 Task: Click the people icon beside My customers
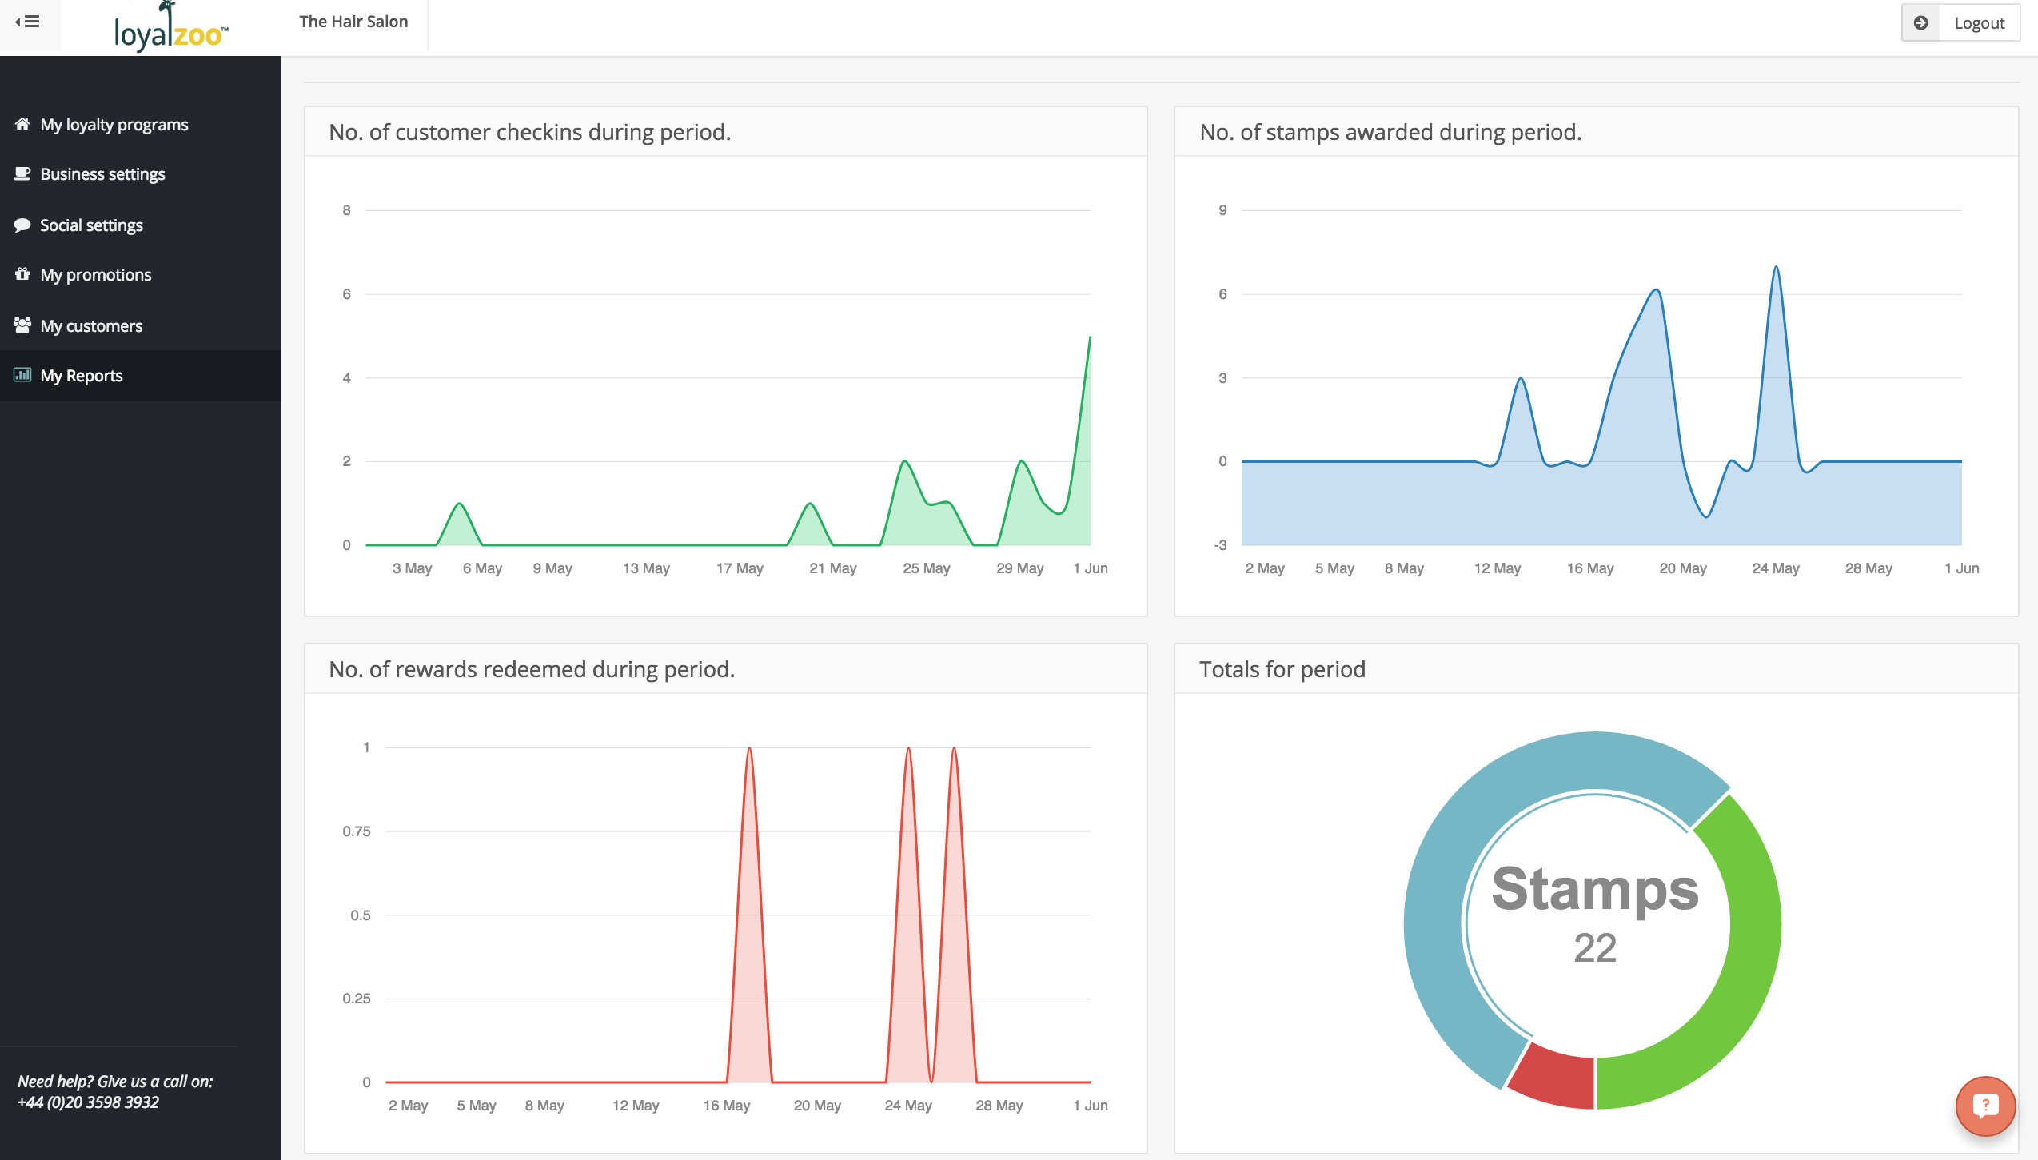tap(22, 325)
